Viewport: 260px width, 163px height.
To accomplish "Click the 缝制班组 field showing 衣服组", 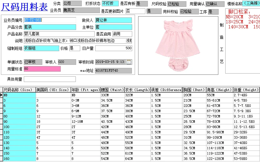I will pos(41,48).
